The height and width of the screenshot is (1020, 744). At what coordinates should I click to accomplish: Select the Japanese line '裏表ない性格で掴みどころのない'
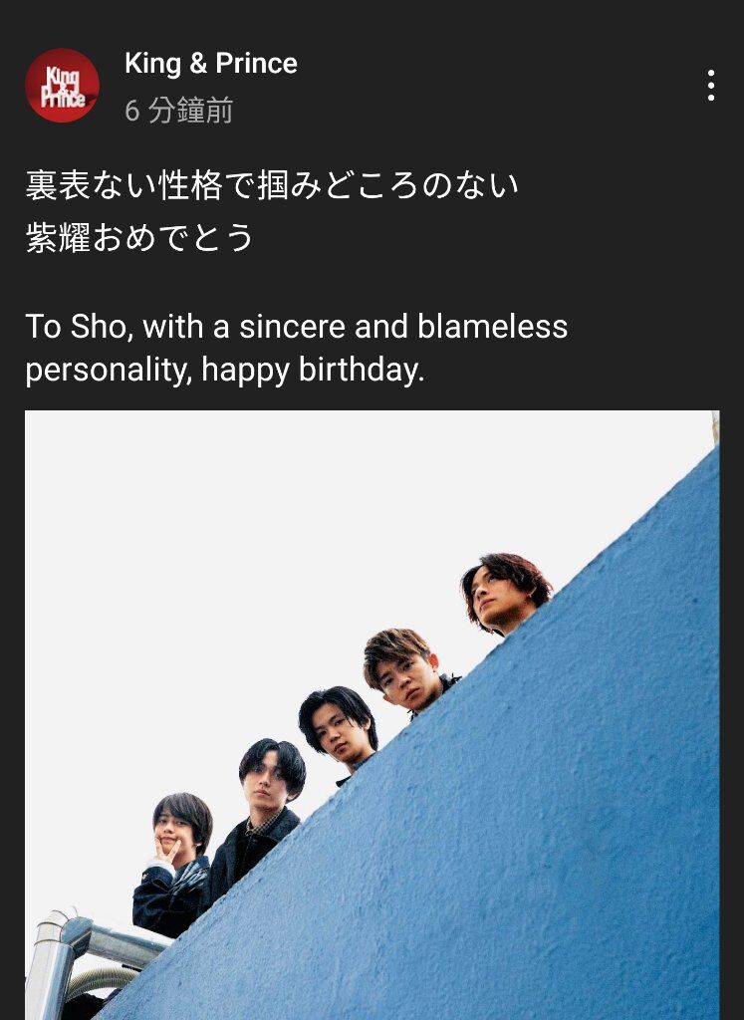tap(272, 184)
